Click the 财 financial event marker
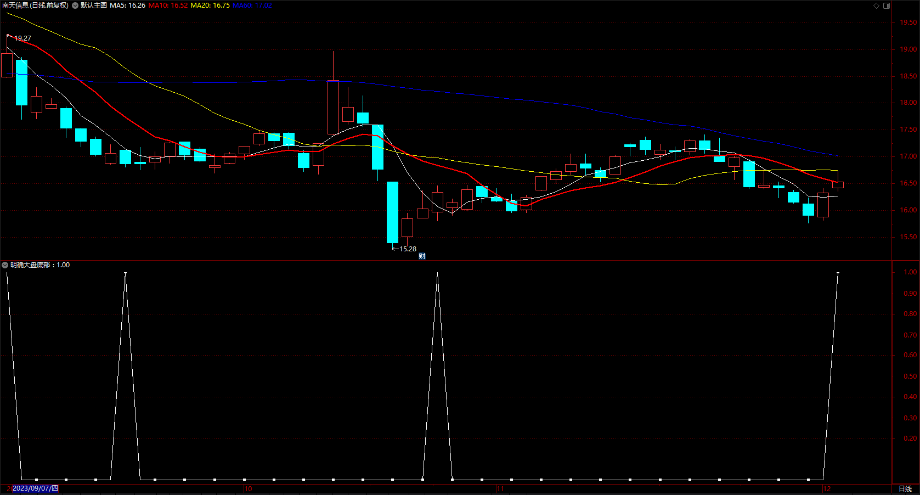This screenshot has height=495, width=920. tap(422, 256)
